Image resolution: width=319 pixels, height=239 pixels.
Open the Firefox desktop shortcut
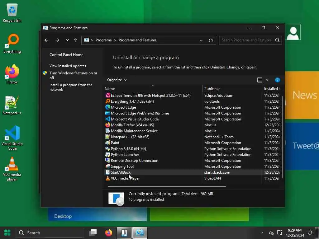pos(12,74)
